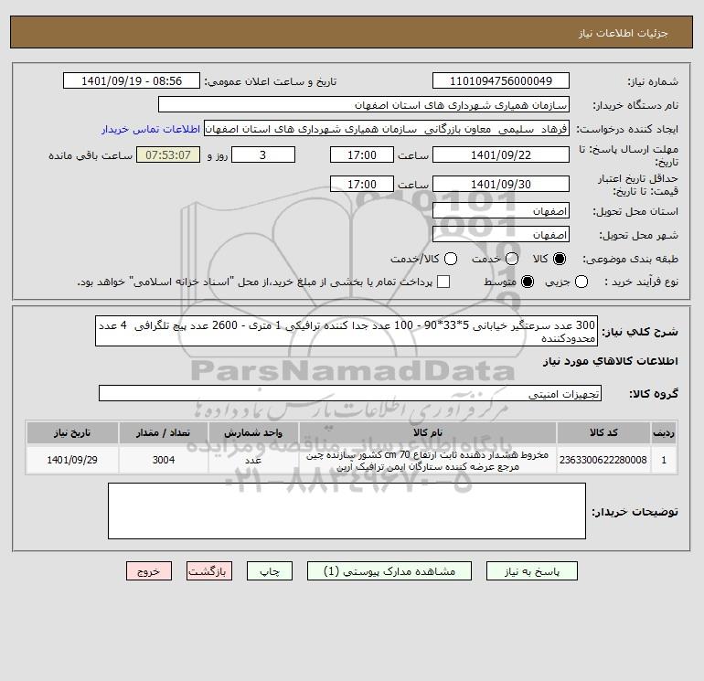
Task: Click the remaining time 07:53:07 field
Action: tap(168, 154)
